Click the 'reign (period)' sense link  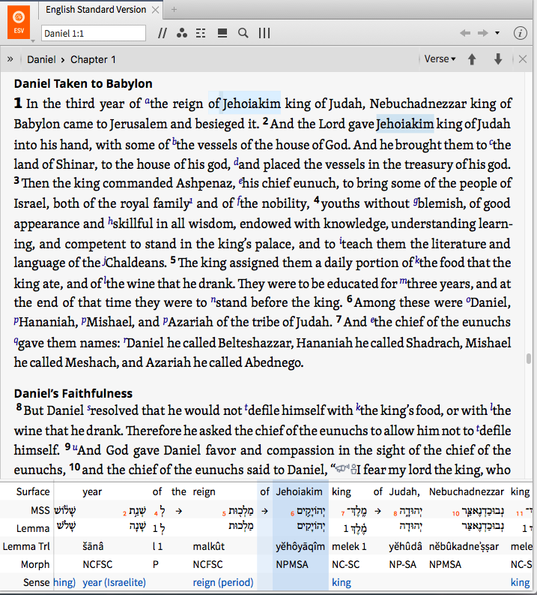click(x=223, y=582)
